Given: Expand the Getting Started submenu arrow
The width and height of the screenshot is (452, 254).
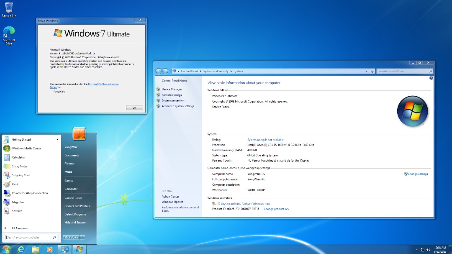Looking at the screenshot, I should point(57,139).
